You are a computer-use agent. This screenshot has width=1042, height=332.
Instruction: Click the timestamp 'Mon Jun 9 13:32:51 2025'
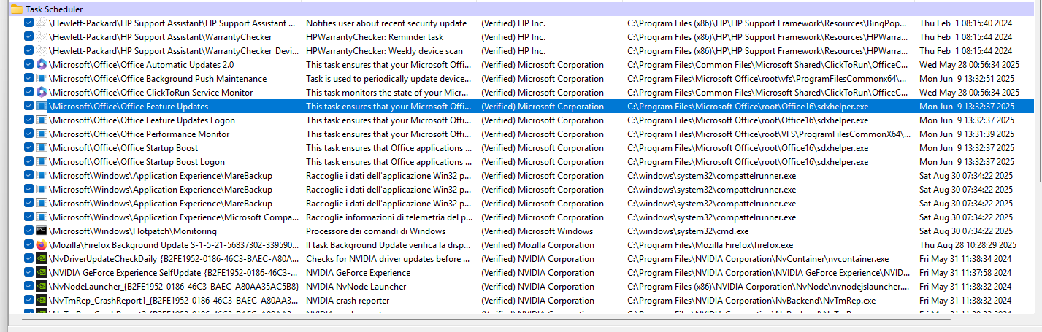(967, 79)
